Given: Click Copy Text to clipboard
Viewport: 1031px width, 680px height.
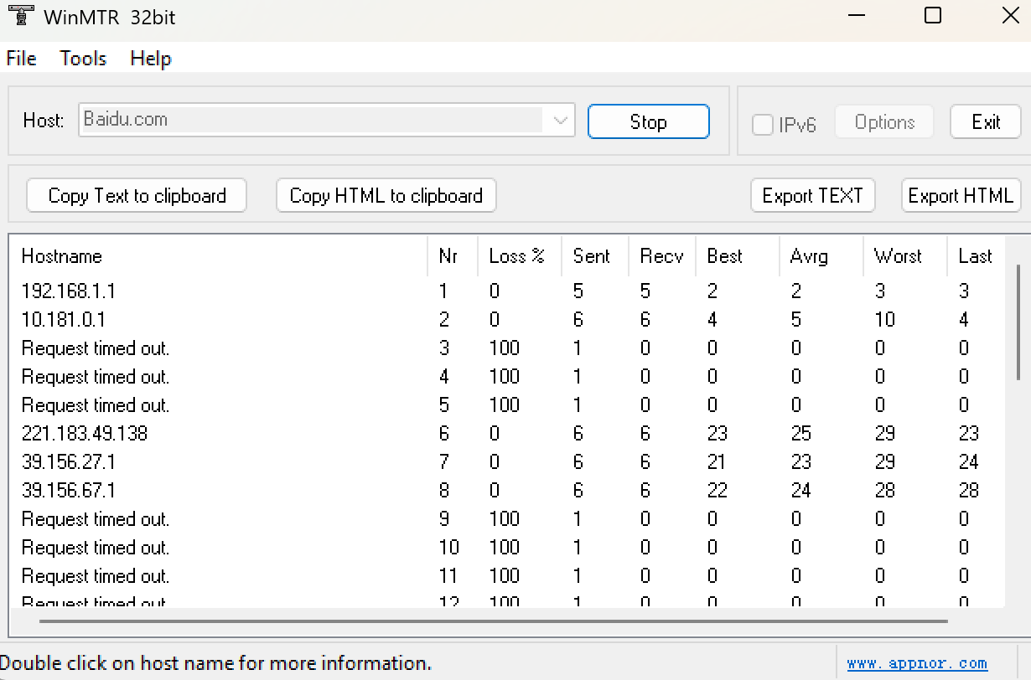Looking at the screenshot, I should [137, 196].
